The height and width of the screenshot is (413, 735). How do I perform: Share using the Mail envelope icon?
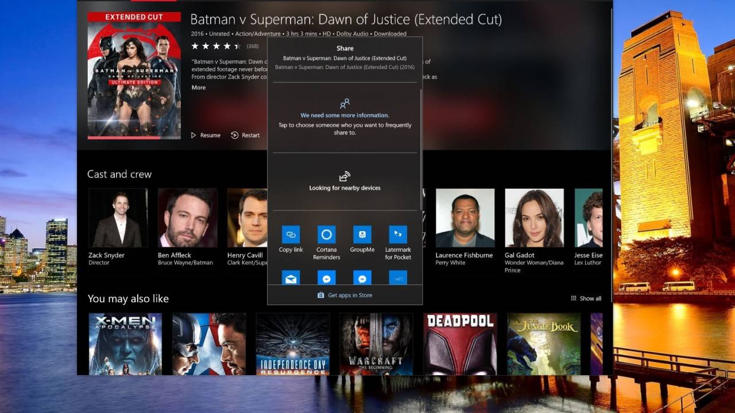point(291,278)
